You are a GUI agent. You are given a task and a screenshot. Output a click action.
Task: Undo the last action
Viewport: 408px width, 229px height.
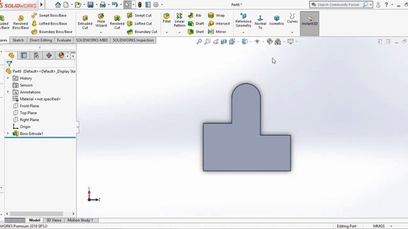pyautogui.click(x=115, y=4)
